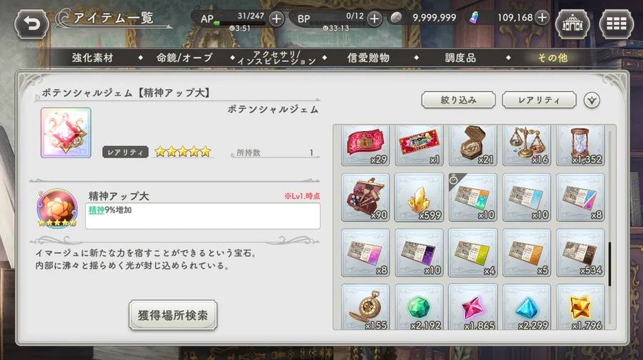Select the yellow crystal item x599
The image size is (643, 360).
click(419, 197)
